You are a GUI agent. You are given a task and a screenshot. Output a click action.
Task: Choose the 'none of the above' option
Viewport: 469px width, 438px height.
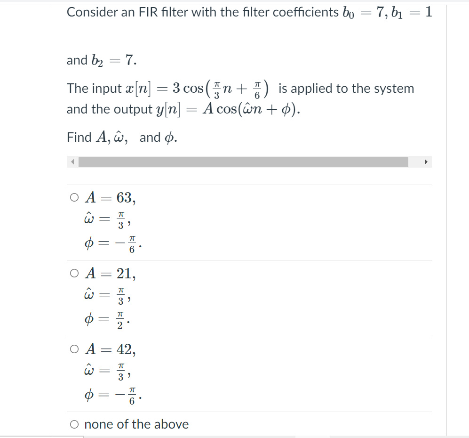tap(74, 424)
